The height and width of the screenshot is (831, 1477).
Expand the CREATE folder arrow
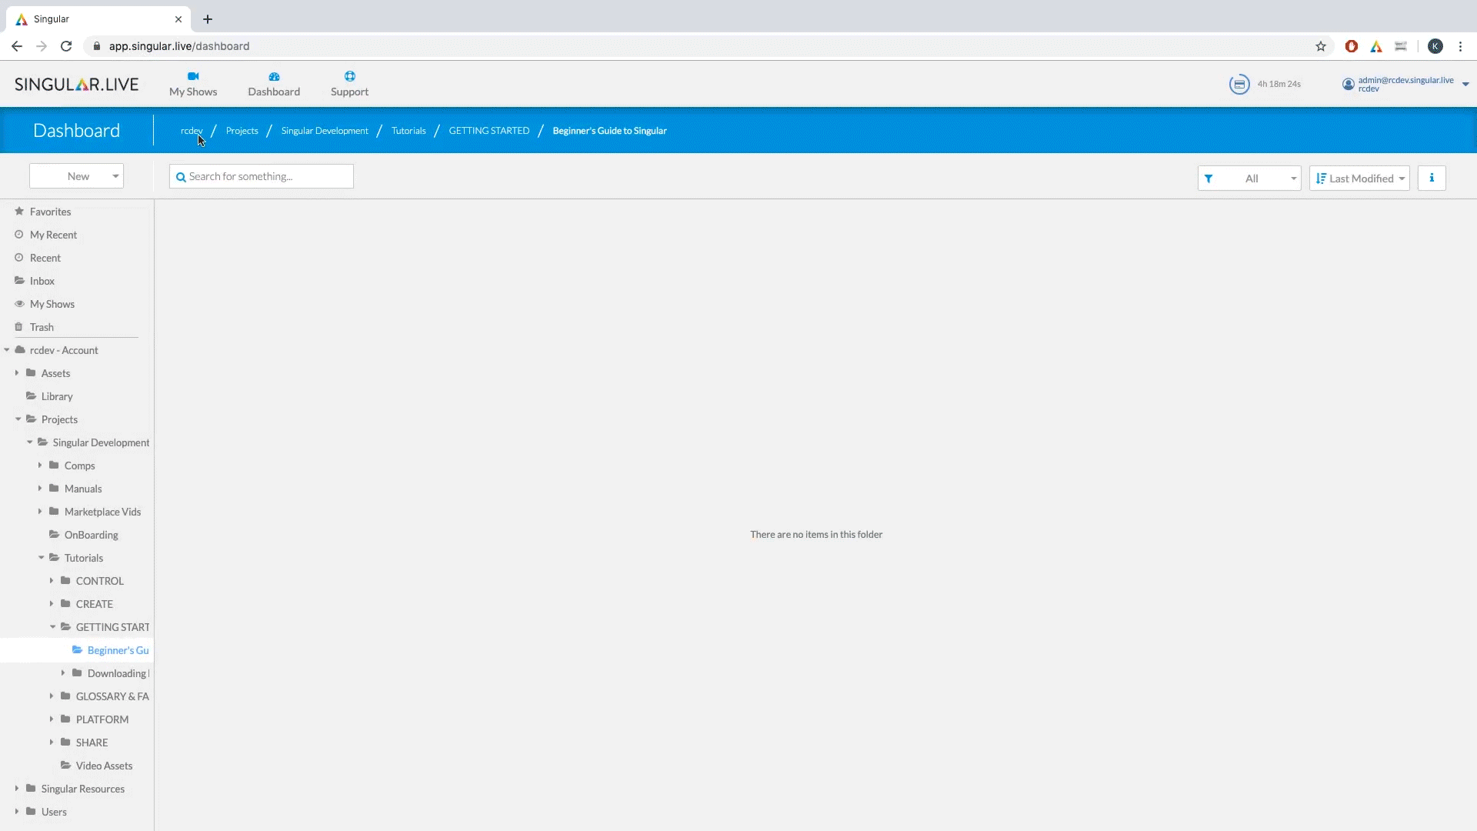click(52, 604)
